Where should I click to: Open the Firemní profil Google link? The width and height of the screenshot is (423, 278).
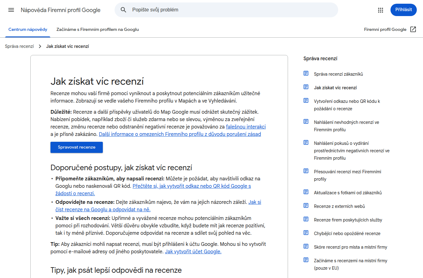(385, 30)
